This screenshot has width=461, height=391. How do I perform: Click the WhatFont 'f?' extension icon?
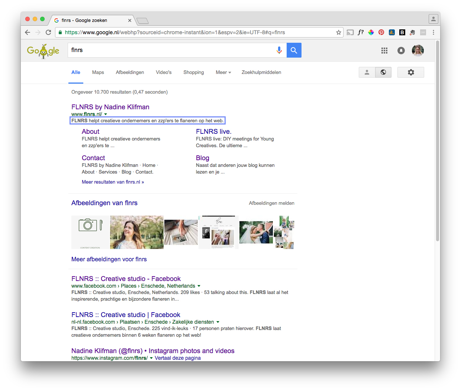(x=361, y=32)
